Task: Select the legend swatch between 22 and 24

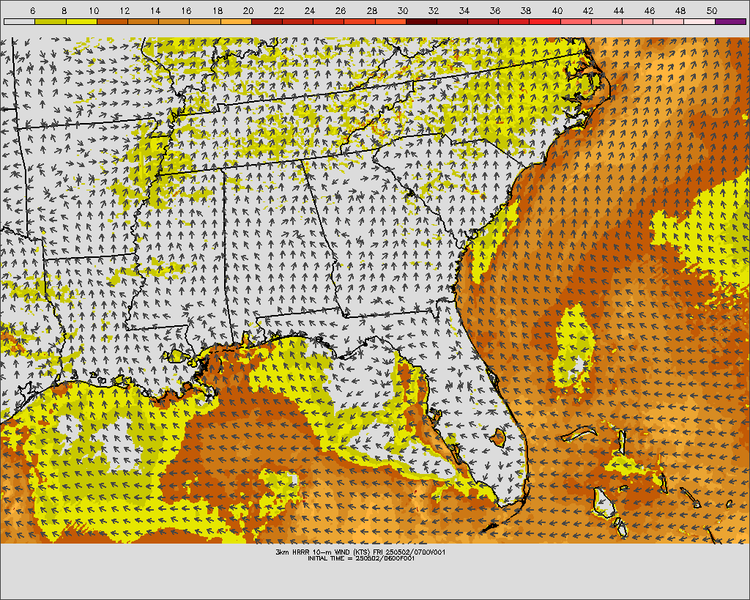Action: click(x=297, y=21)
